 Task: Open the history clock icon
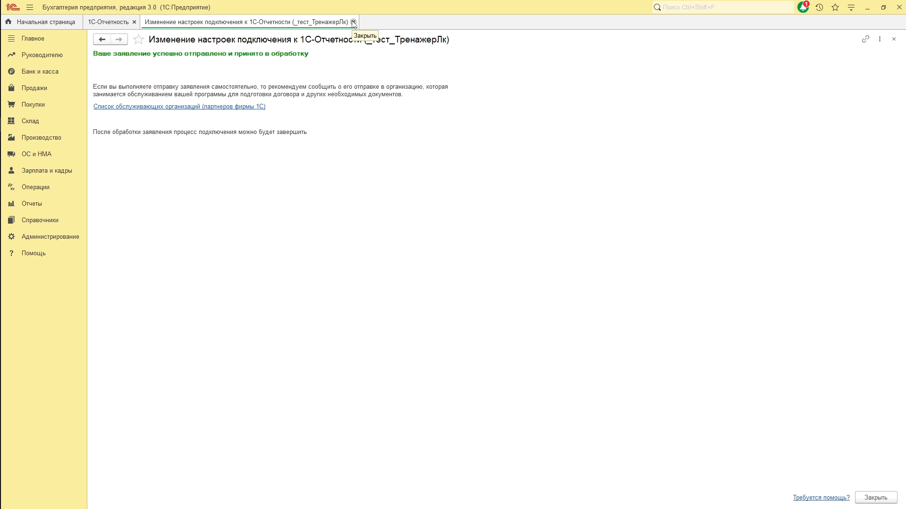tap(820, 8)
